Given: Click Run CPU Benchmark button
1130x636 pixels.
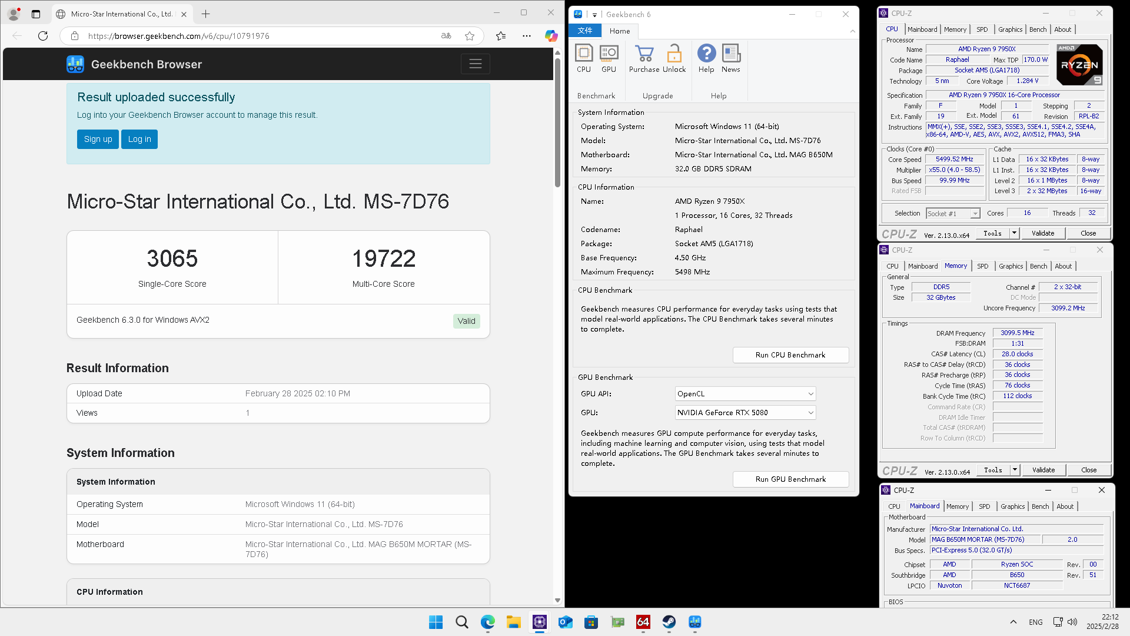Looking at the screenshot, I should tap(790, 355).
